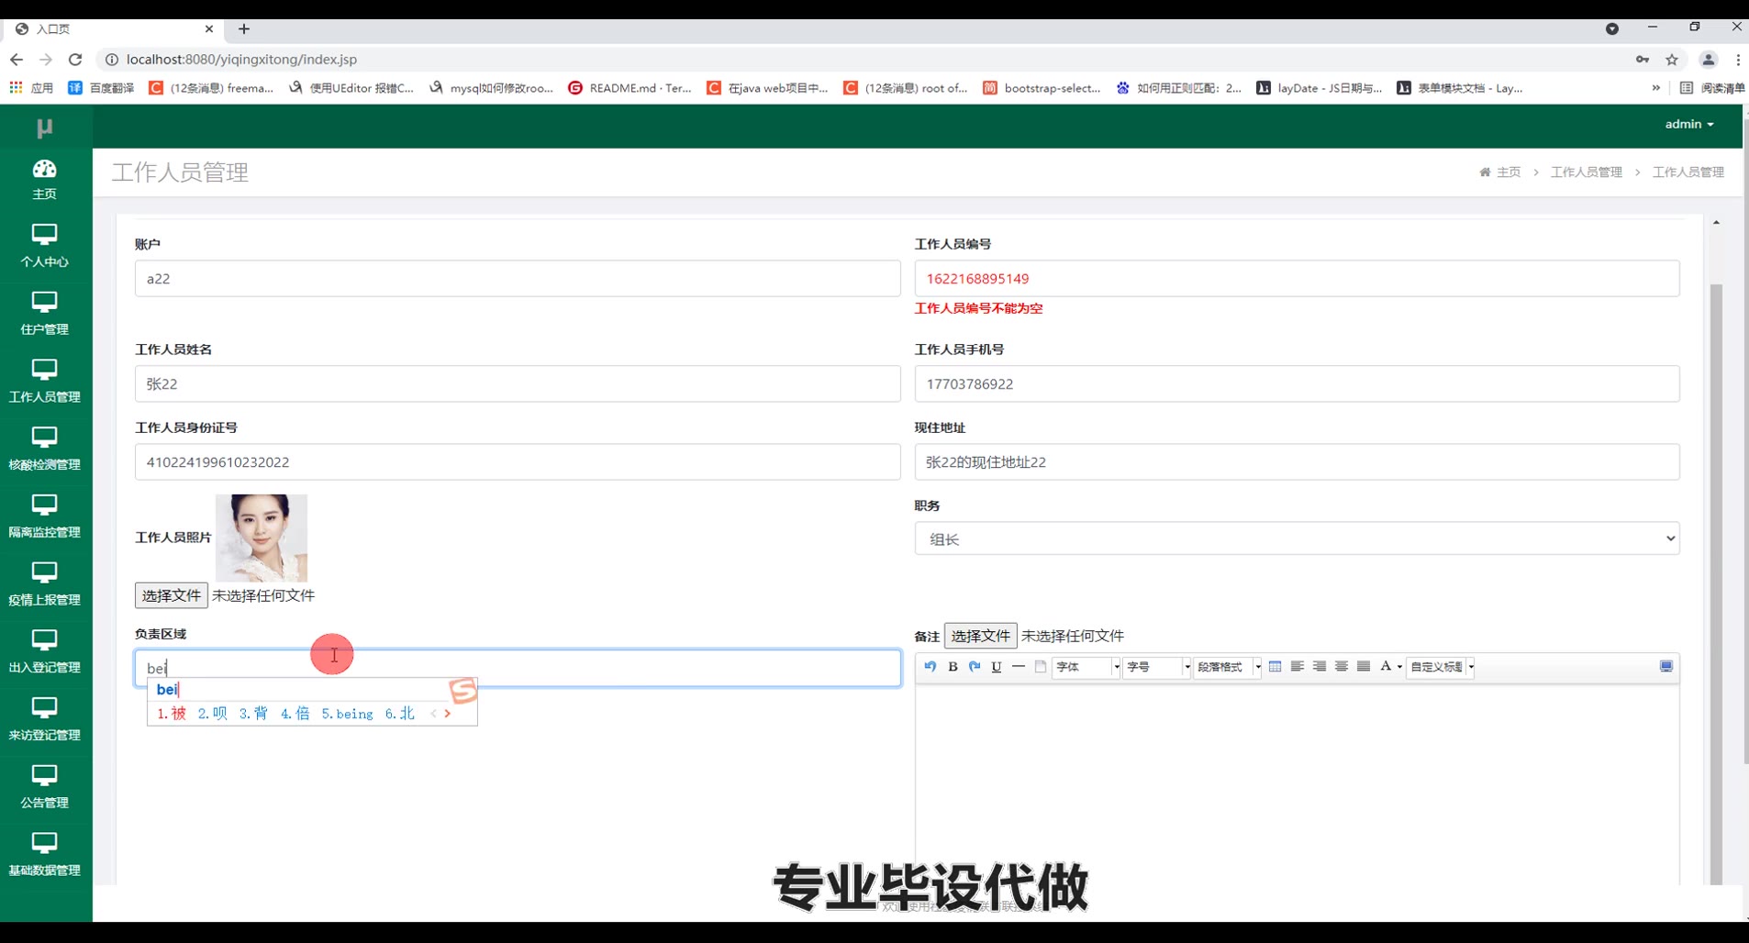
Task: Click the 选择文件 button under the staff photo
Action: pyautogui.click(x=171, y=595)
